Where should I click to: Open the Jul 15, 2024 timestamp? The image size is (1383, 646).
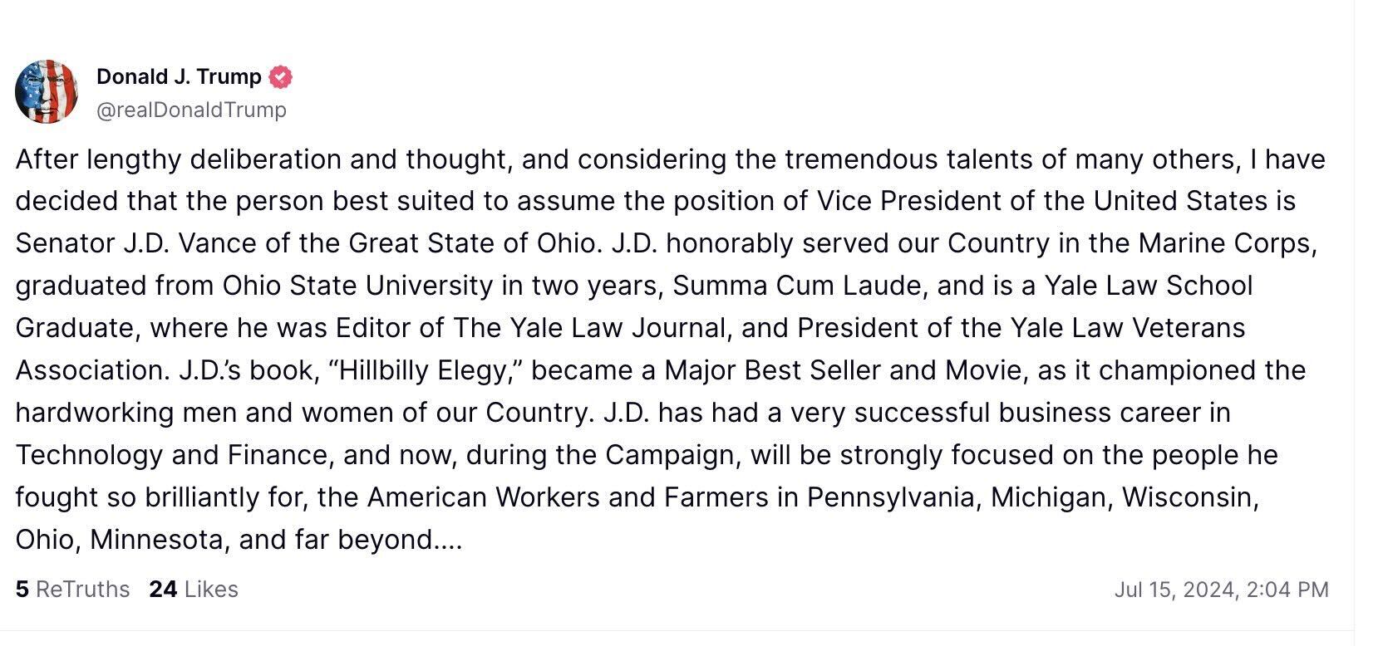point(1221,590)
